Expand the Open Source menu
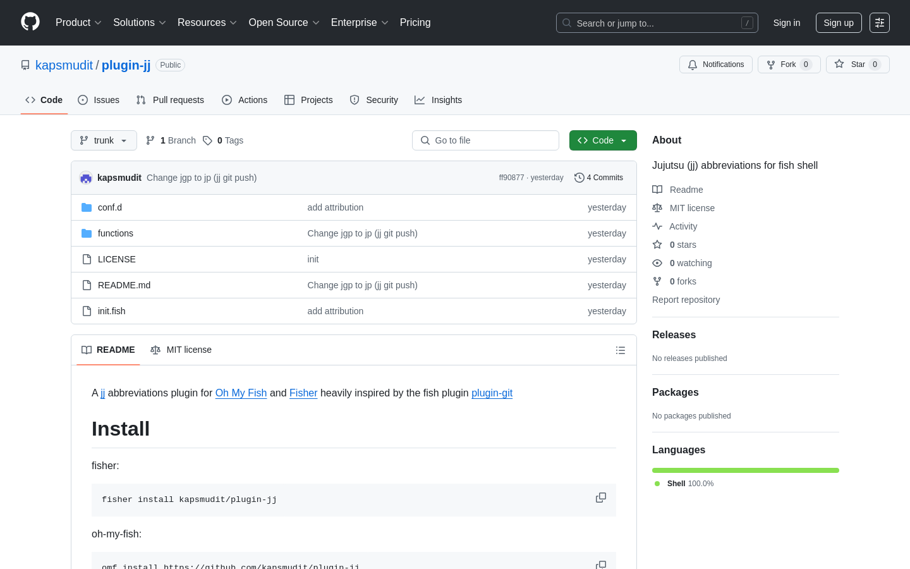This screenshot has height=569, width=910. 284,23
